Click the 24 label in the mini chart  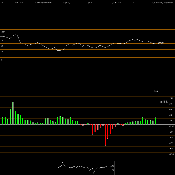(113, 166)
